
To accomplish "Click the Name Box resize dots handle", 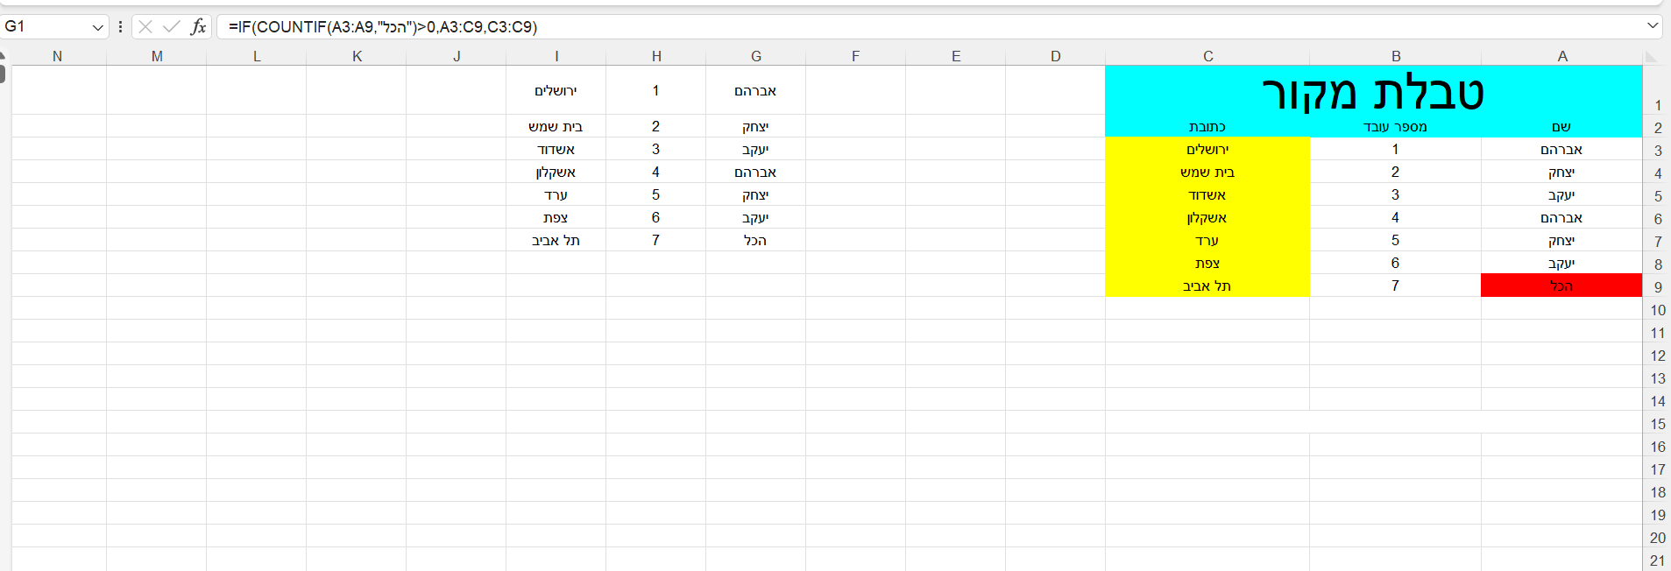I will coord(120,27).
